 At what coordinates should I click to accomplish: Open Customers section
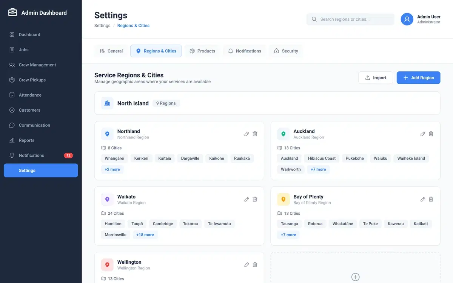tap(41, 110)
